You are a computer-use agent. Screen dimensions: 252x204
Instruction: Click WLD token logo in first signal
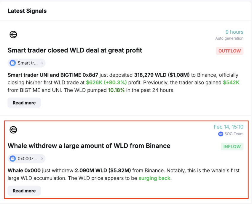(13, 35)
